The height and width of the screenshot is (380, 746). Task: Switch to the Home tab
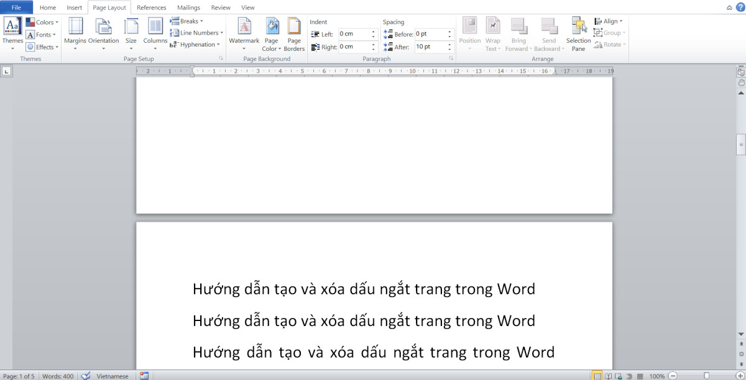48,7
